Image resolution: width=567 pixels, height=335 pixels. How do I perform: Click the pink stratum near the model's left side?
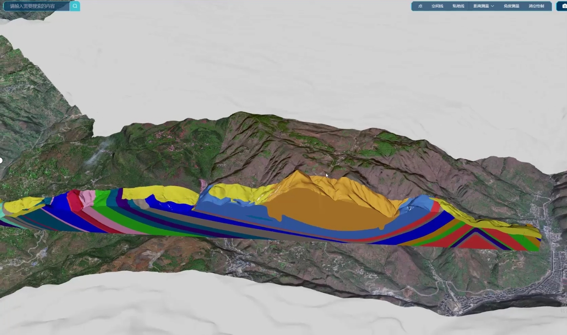pos(87,199)
